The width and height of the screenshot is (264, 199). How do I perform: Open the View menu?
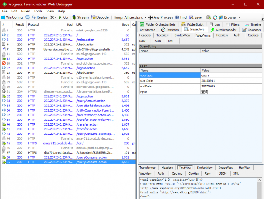[50, 11]
